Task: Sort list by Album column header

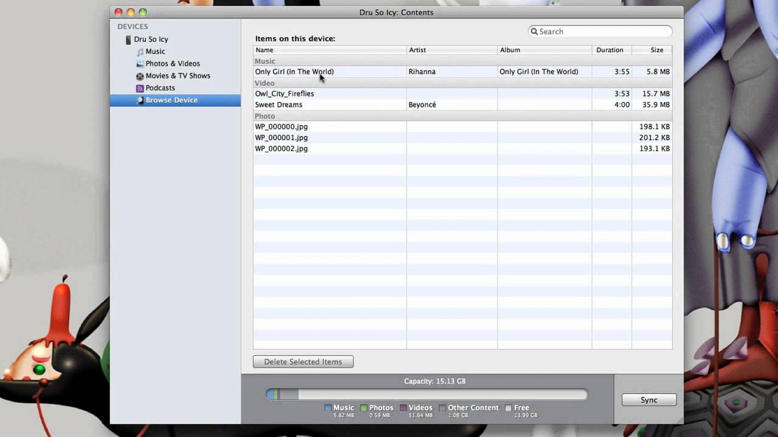Action: [545, 50]
